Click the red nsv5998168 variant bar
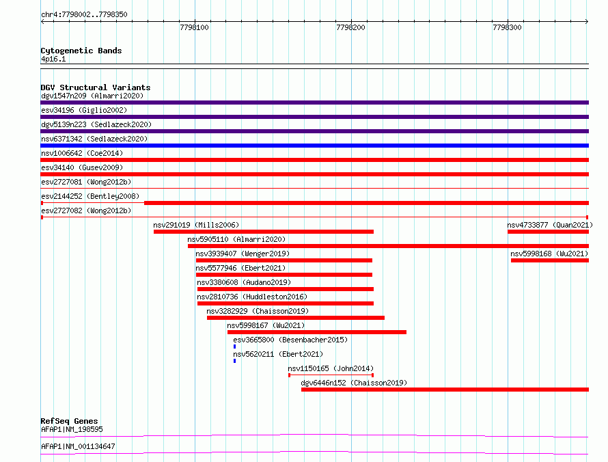The width and height of the screenshot is (608, 462). pos(550,260)
